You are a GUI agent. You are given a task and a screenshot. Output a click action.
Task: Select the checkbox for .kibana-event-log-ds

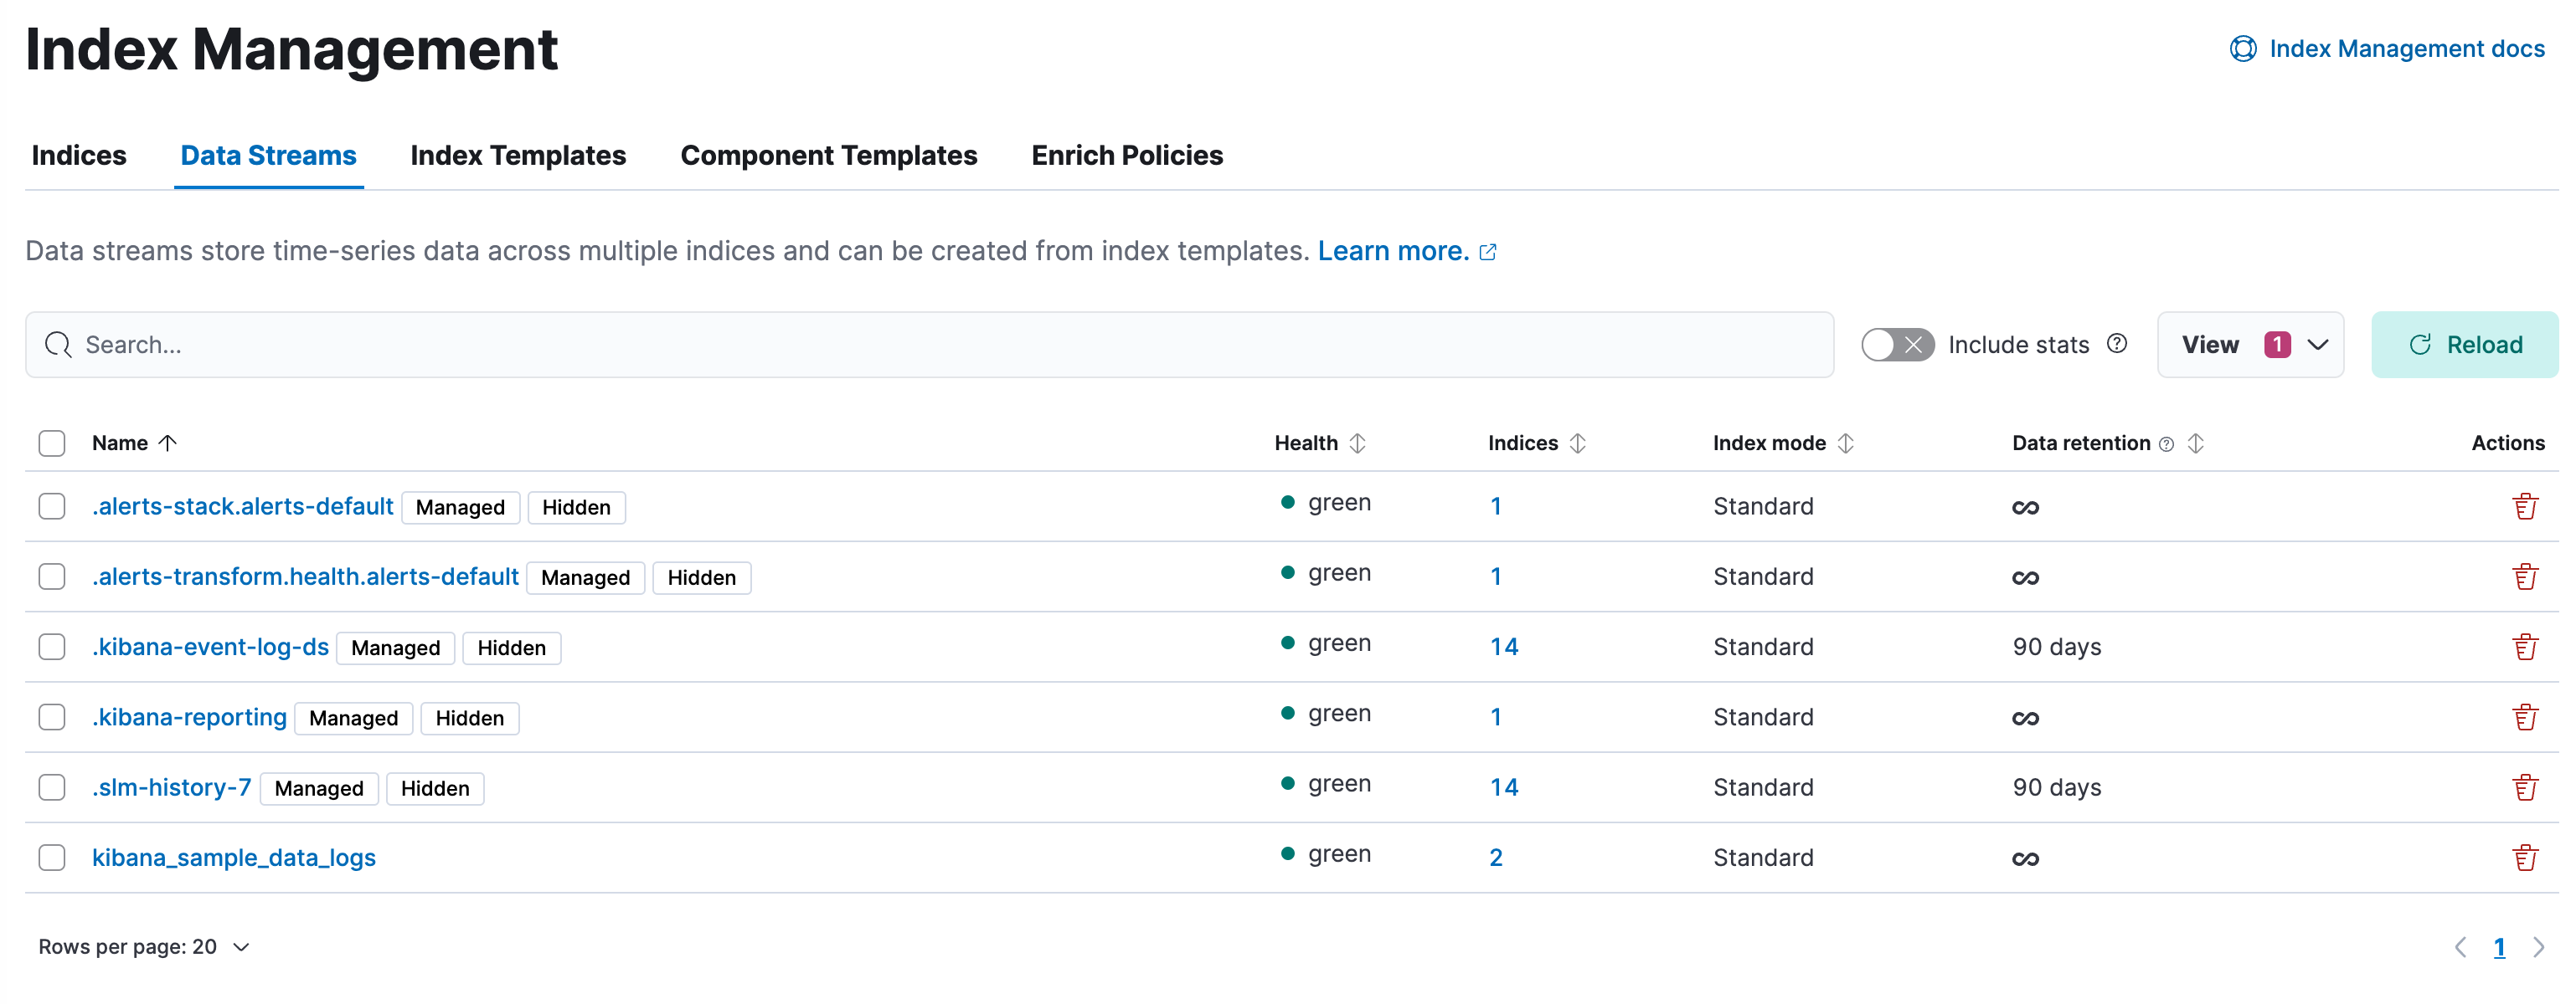(53, 647)
